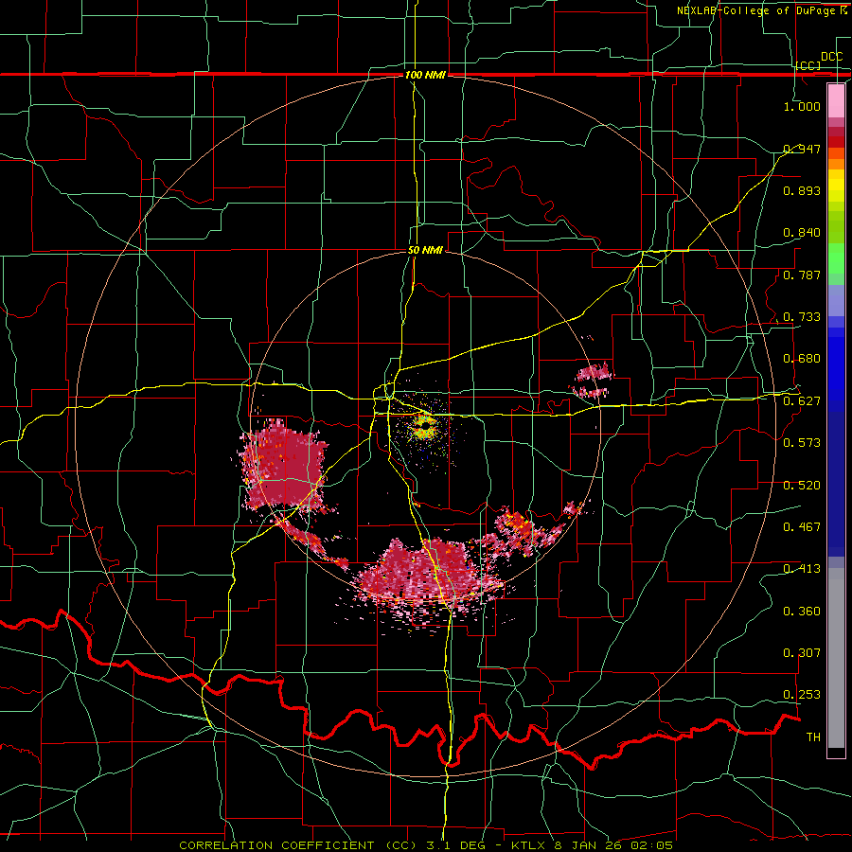Screen dimensions: 852x852
Task: Click the [CC] product label
Action: [x=808, y=65]
